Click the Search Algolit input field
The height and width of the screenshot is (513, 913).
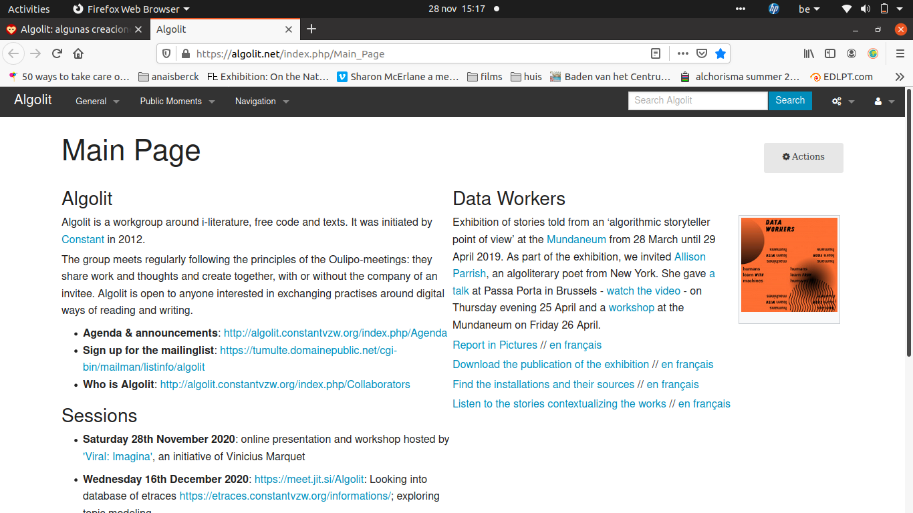tap(698, 100)
